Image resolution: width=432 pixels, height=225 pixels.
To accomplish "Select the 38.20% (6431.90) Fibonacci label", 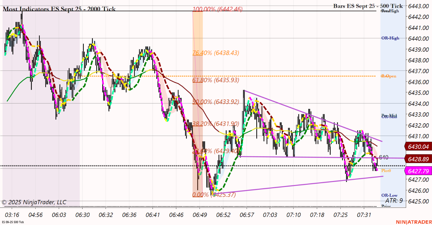I will point(216,124).
